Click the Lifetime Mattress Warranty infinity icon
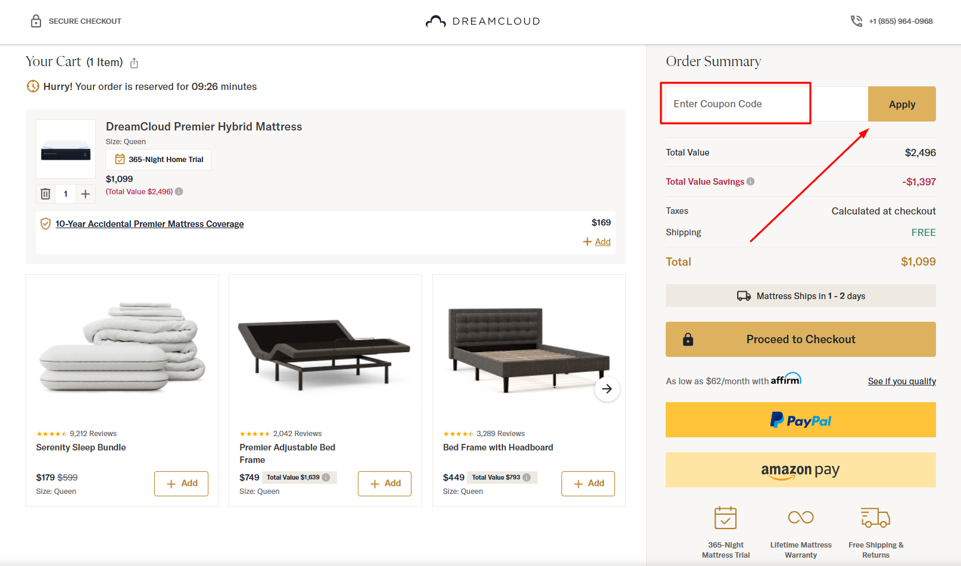Screen dimensions: 961x566 (800, 517)
